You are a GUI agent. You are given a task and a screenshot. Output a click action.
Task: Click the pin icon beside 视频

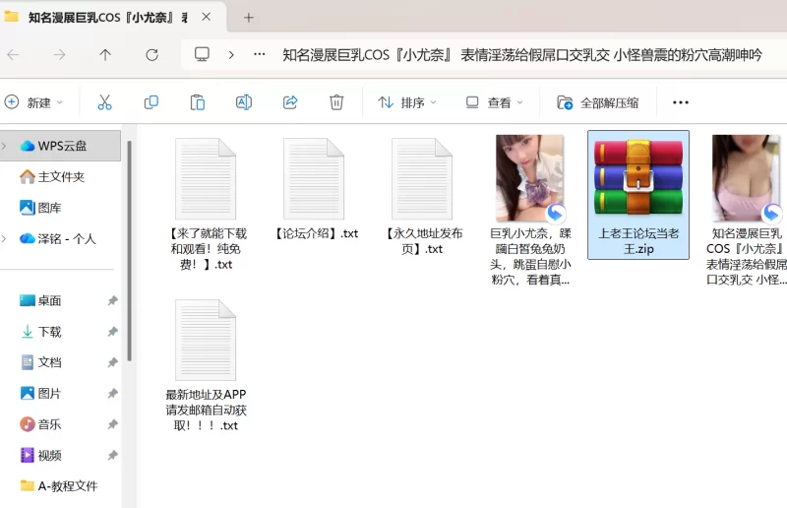click(x=112, y=455)
